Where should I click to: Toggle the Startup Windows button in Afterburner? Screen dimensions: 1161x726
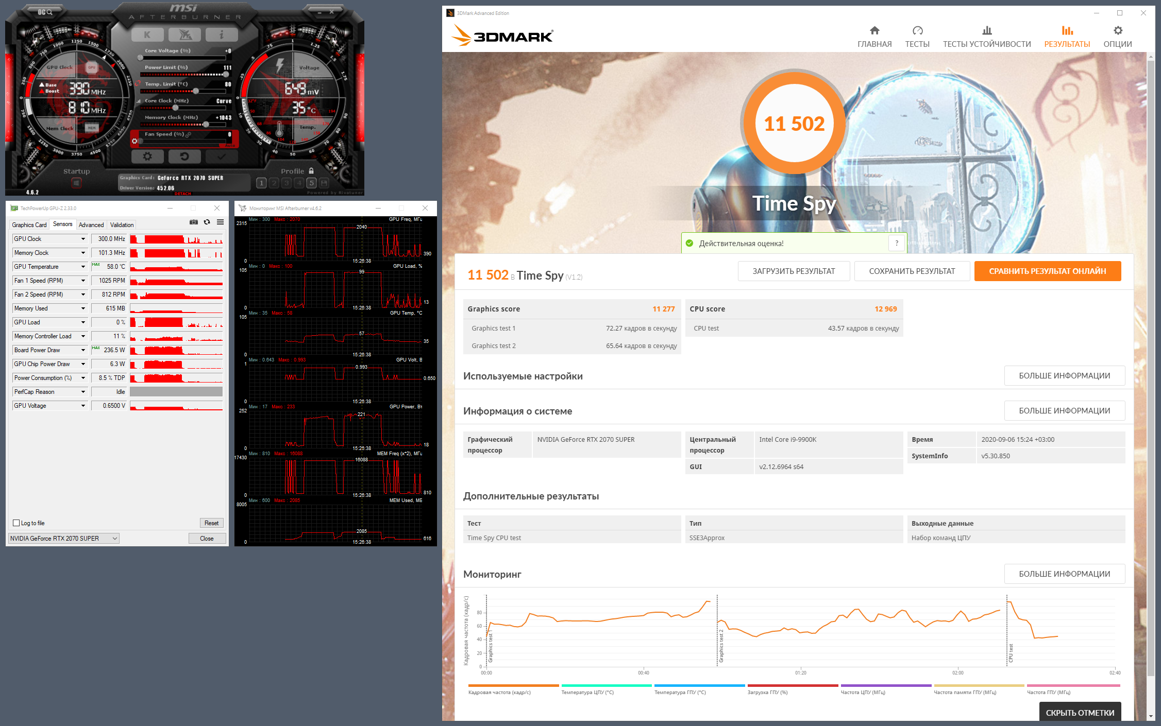pyautogui.click(x=77, y=183)
